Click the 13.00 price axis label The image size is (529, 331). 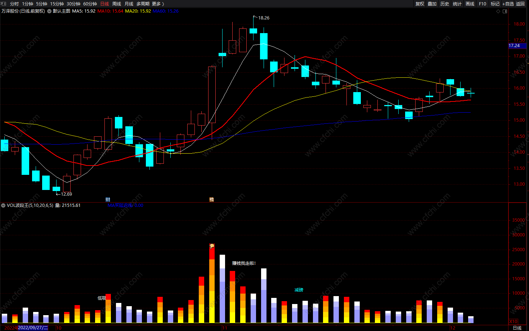[519, 184]
